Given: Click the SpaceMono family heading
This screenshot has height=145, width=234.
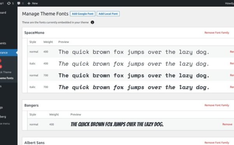Looking at the screenshot, I should click(34, 33).
